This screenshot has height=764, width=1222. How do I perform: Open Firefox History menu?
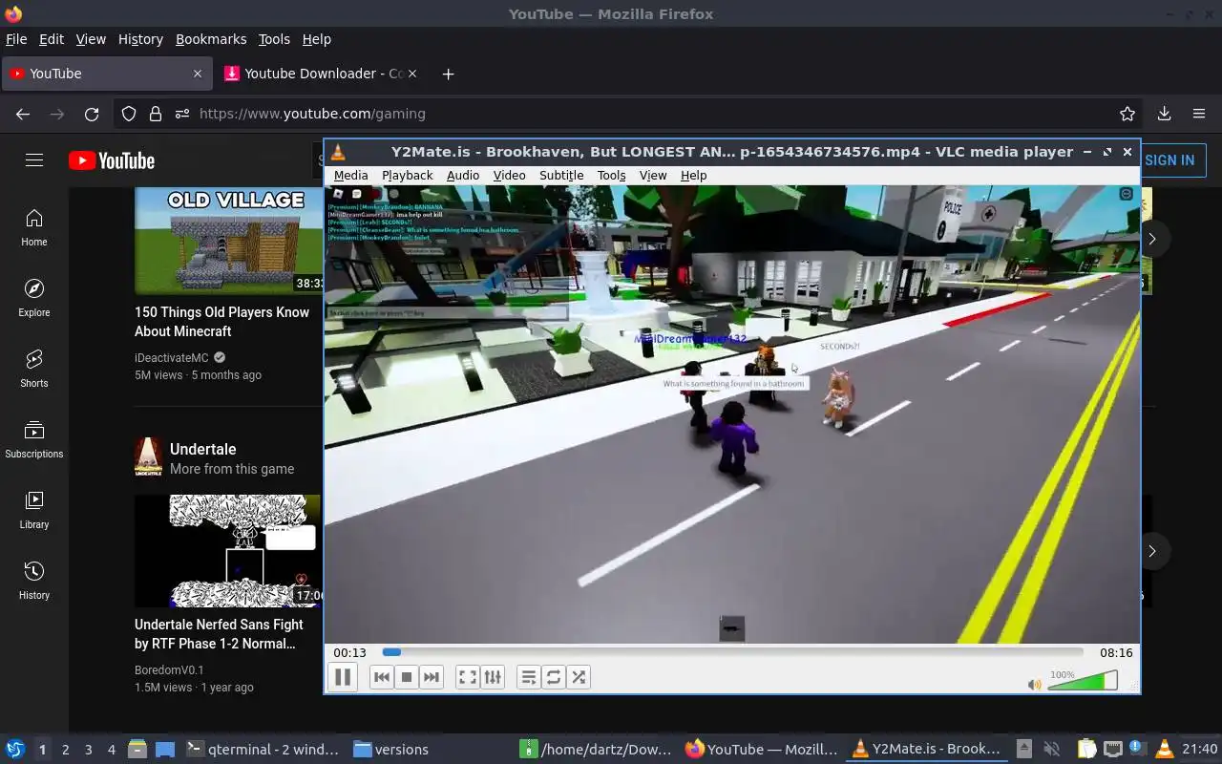pyautogui.click(x=140, y=39)
